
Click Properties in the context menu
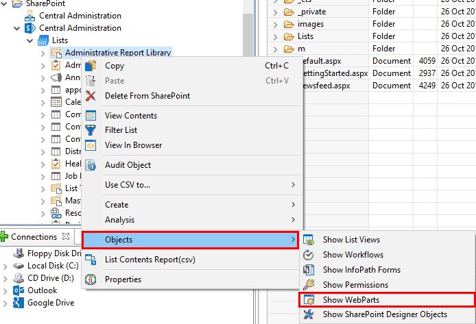(123, 279)
